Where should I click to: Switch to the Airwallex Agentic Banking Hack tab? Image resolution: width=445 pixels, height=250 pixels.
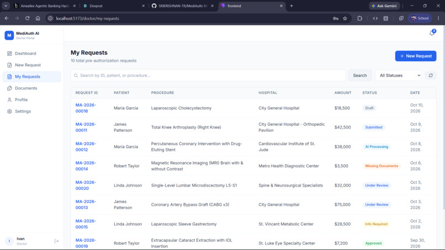(45, 6)
